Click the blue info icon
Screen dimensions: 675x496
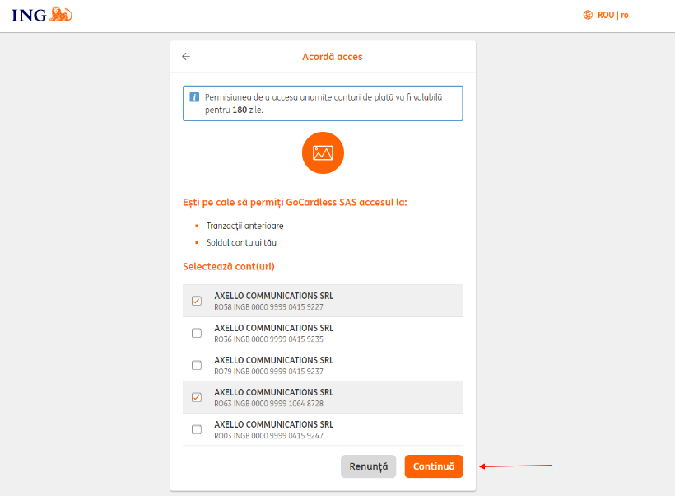[x=194, y=97]
